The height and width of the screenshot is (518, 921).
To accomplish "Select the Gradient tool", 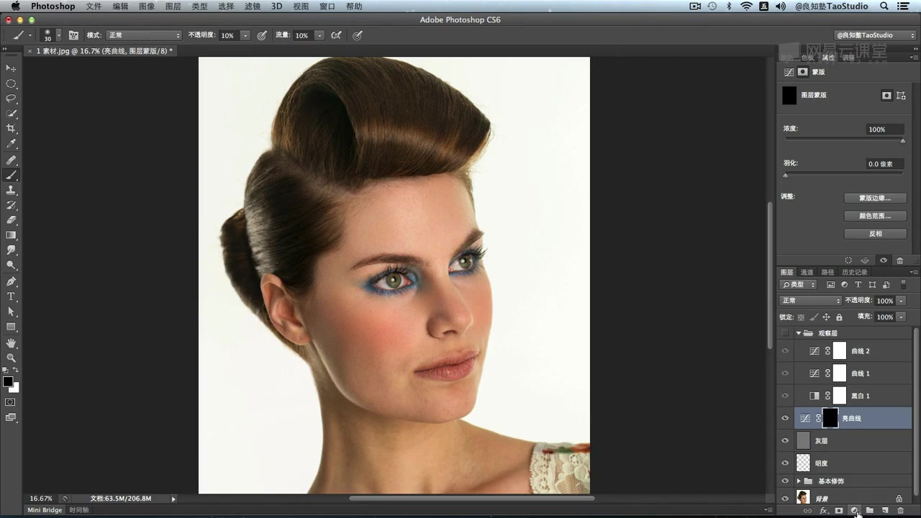I will [x=11, y=235].
